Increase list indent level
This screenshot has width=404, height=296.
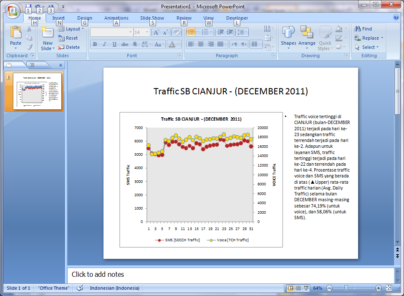pos(230,32)
